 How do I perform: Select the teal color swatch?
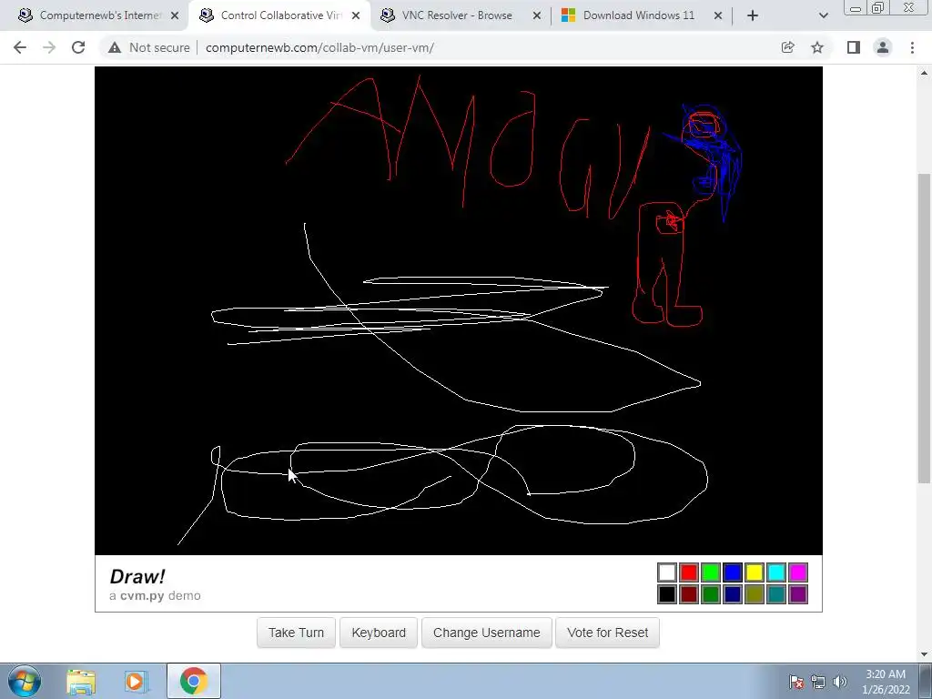776,593
